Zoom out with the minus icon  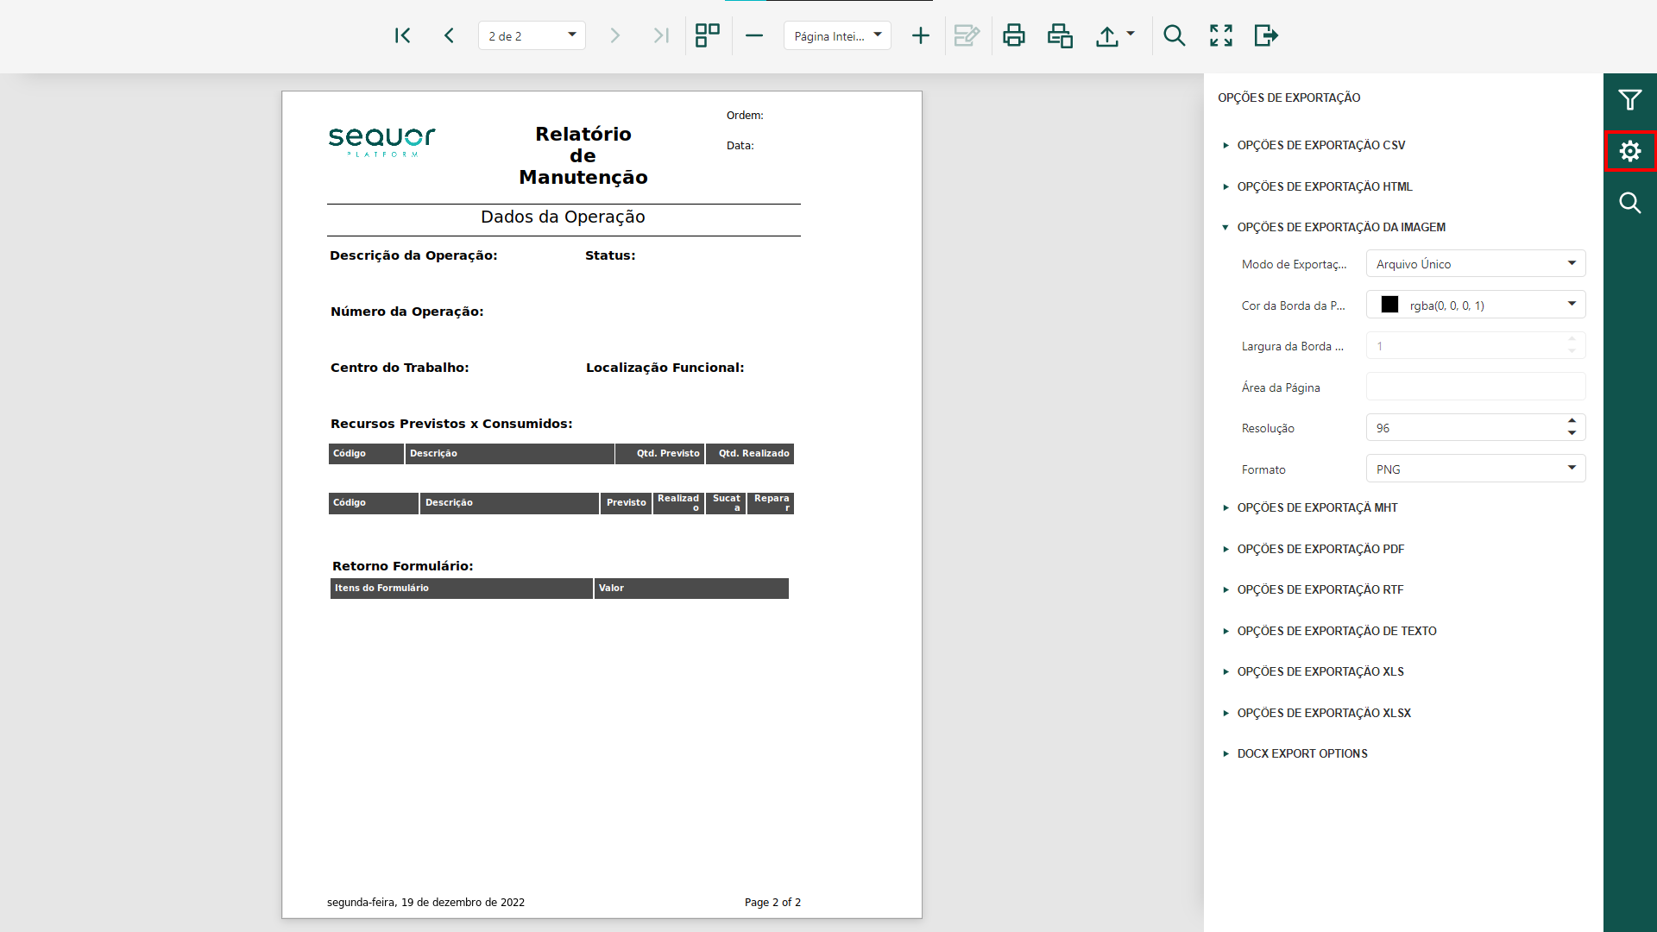coord(754,35)
